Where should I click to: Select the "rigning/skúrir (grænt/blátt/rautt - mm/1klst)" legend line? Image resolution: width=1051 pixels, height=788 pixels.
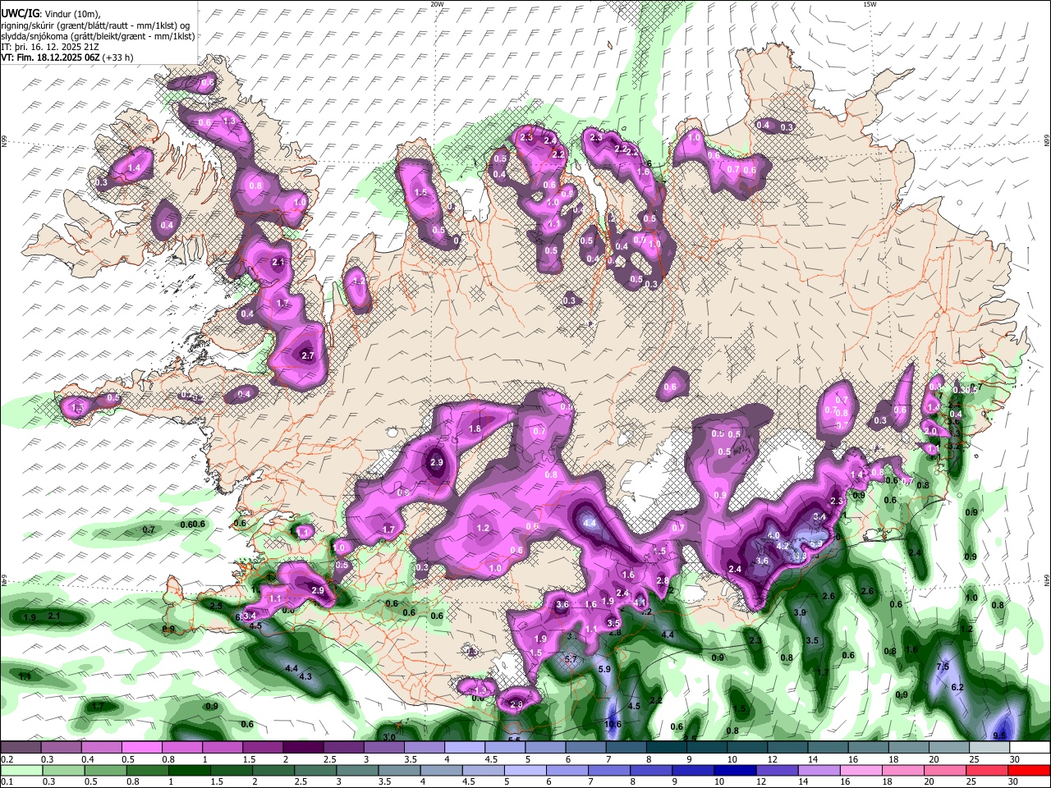95,25
